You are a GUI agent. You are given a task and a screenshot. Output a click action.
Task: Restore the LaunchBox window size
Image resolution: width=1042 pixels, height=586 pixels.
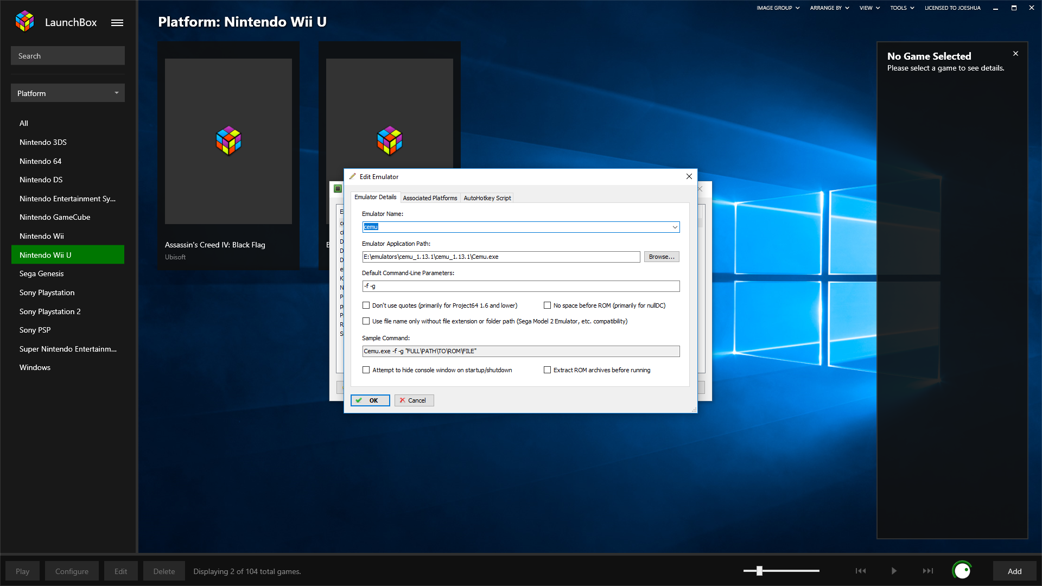tap(1014, 8)
